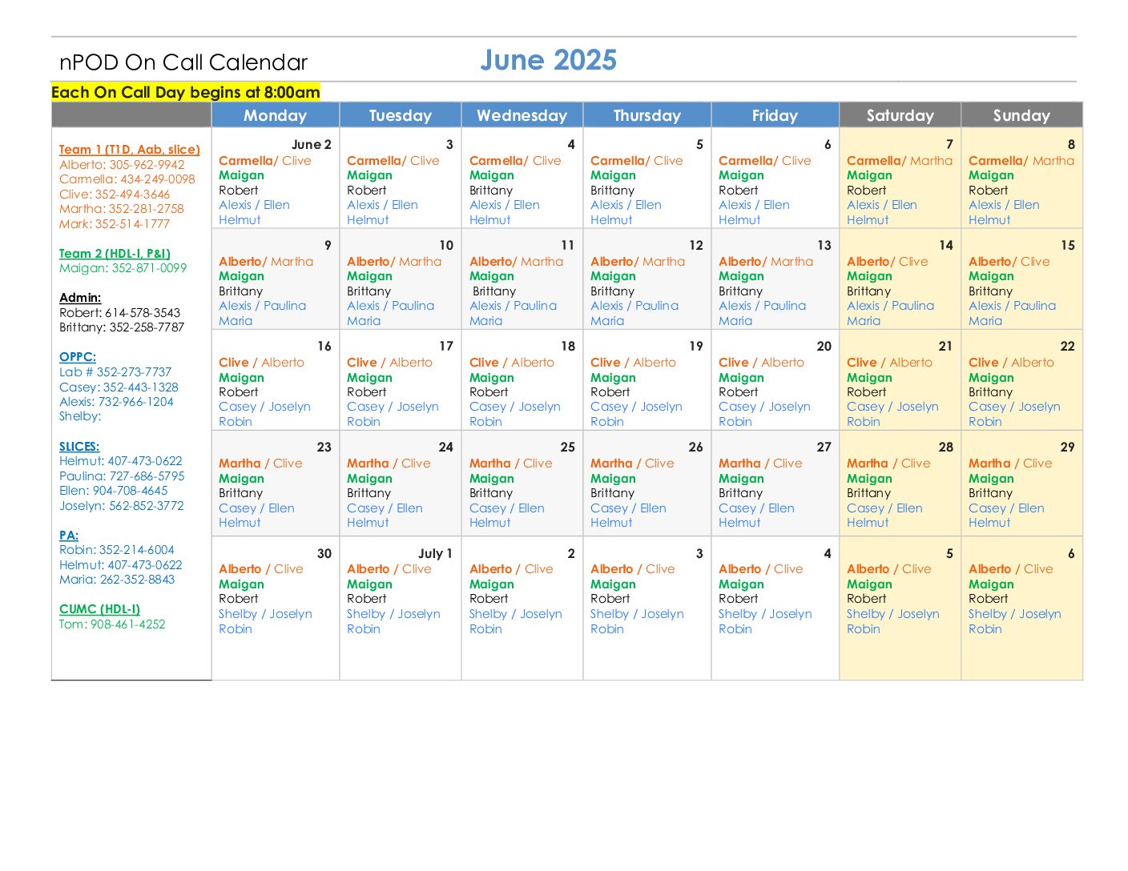Click the date number 29

pyautogui.click(x=1068, y=448)
